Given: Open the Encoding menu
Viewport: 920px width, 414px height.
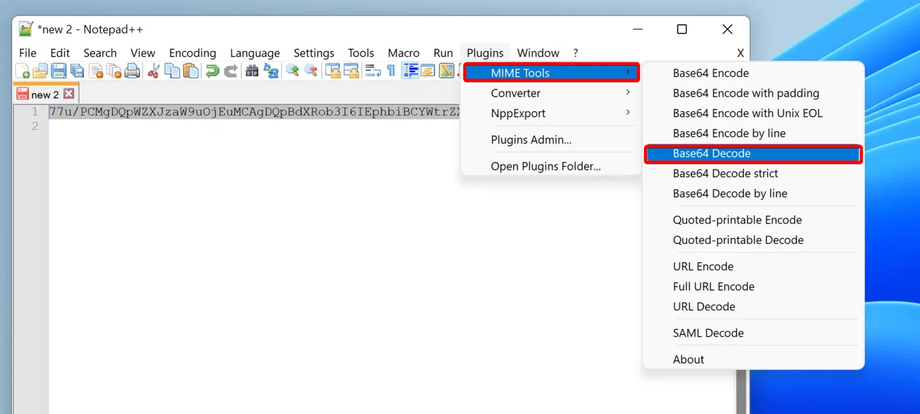Looking at the screenshot, I should click(x=193, y=53).
